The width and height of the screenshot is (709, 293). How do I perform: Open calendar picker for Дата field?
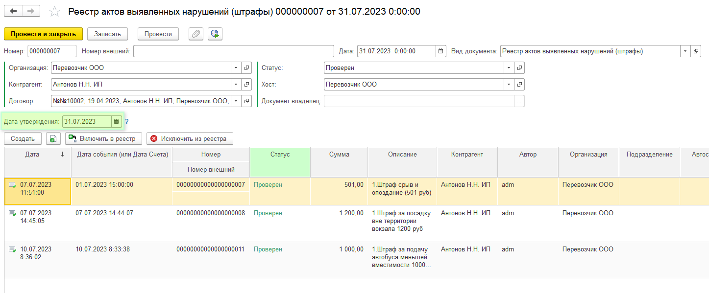pyautogui.click(x=441, y=51)
